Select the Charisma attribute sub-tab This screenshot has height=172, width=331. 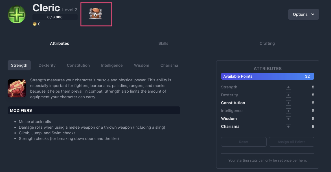click(169, 66)
